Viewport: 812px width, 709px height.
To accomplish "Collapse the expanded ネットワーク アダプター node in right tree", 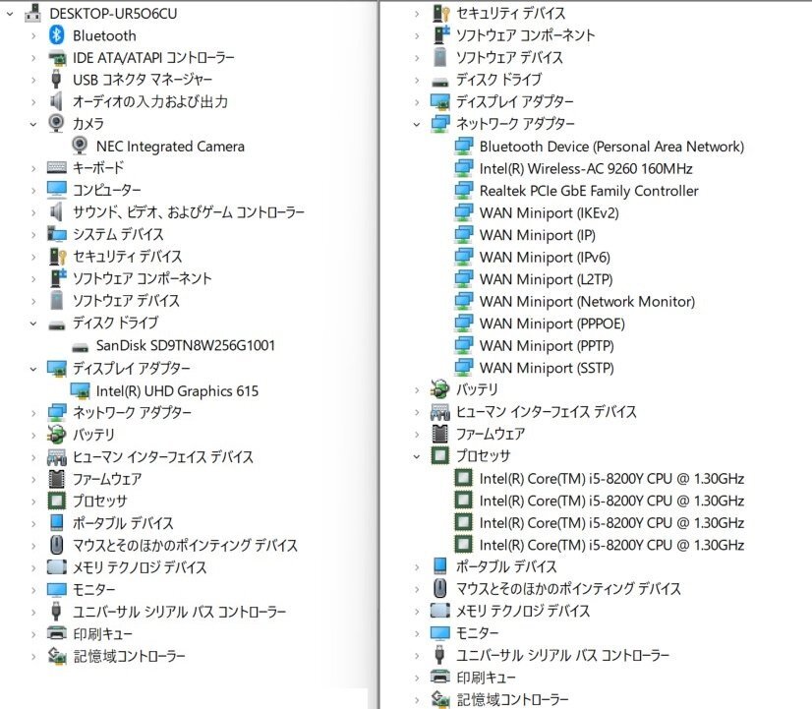I will pyautogui.click(x=417, y=124).
